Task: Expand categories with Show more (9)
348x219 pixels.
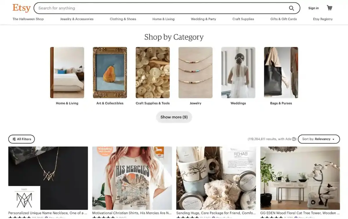Action: coord(174,117)
